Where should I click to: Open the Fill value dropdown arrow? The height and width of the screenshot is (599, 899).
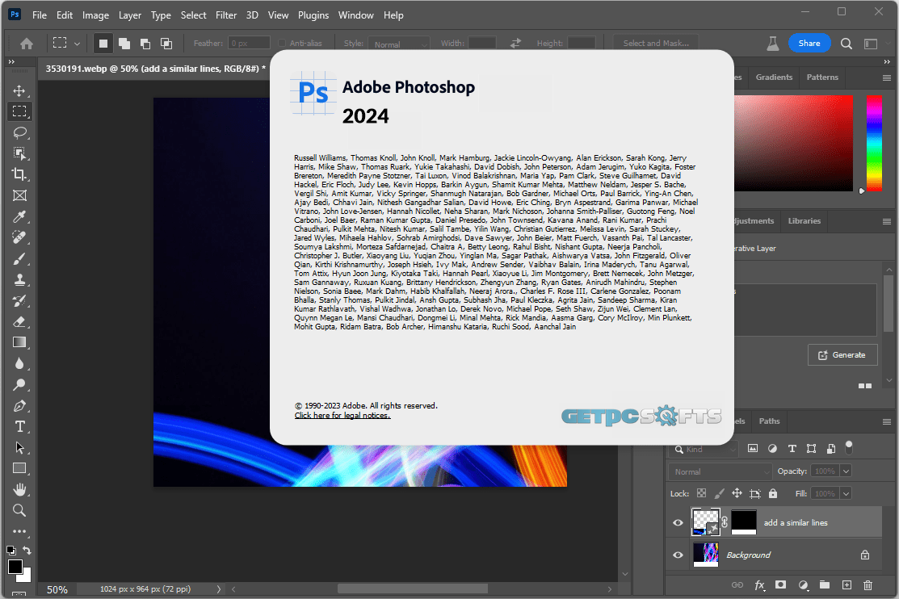pos(846,493)
